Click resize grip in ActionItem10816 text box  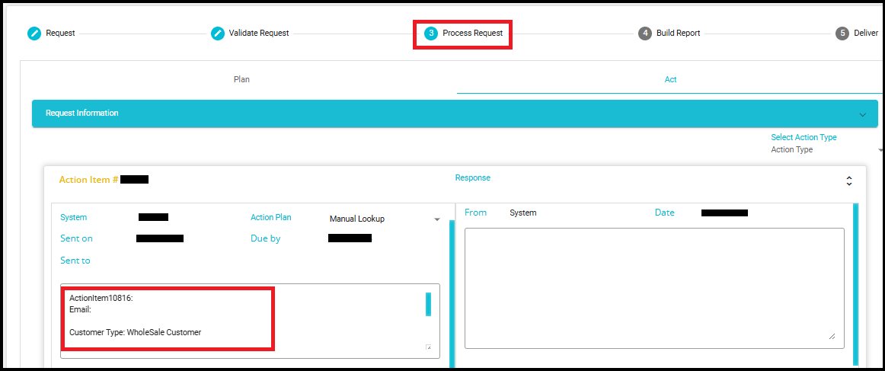coord(428,347)
